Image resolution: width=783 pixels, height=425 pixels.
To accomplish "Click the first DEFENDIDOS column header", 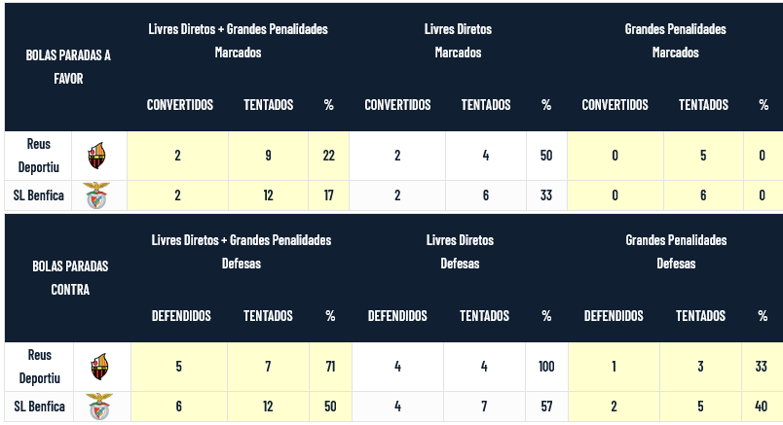I will coord(181,316).
